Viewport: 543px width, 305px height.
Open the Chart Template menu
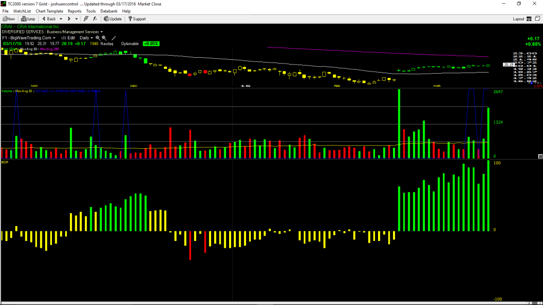[49, 11]
